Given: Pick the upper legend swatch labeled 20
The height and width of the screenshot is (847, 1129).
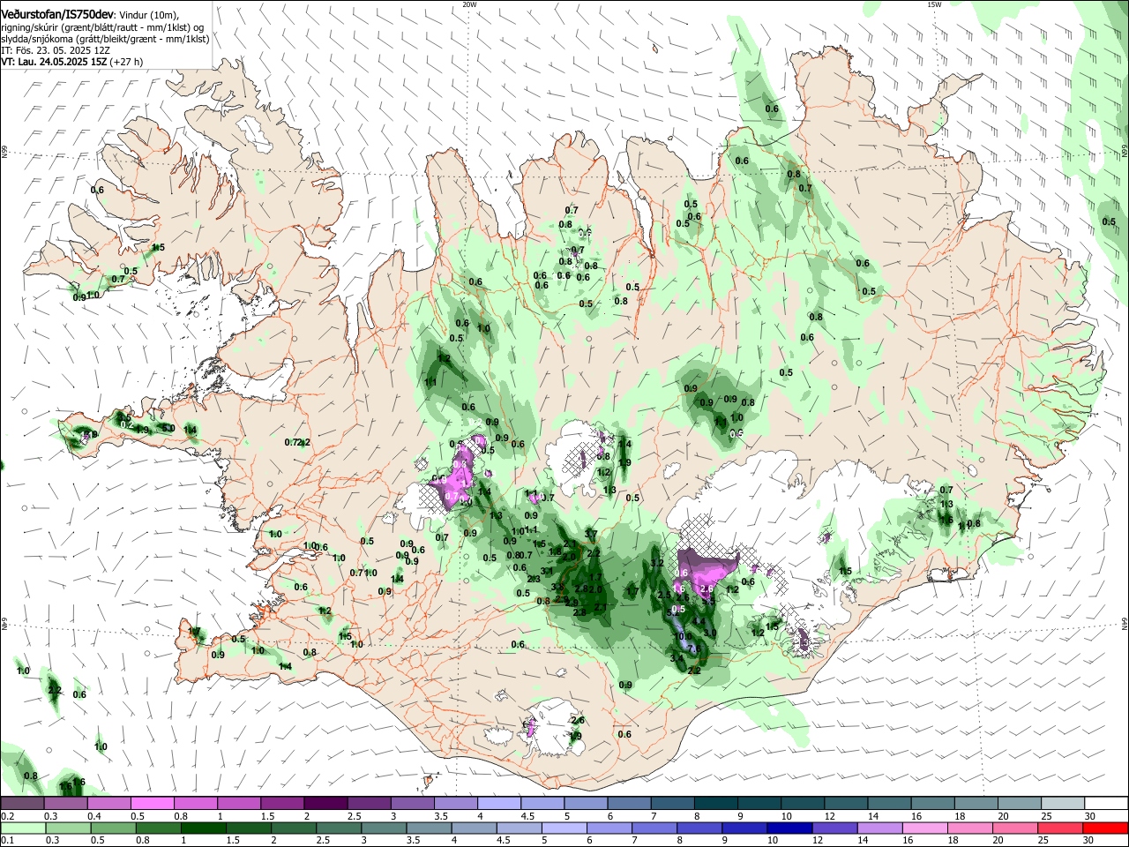Looking at the screenshot, I should point(1020,804).
